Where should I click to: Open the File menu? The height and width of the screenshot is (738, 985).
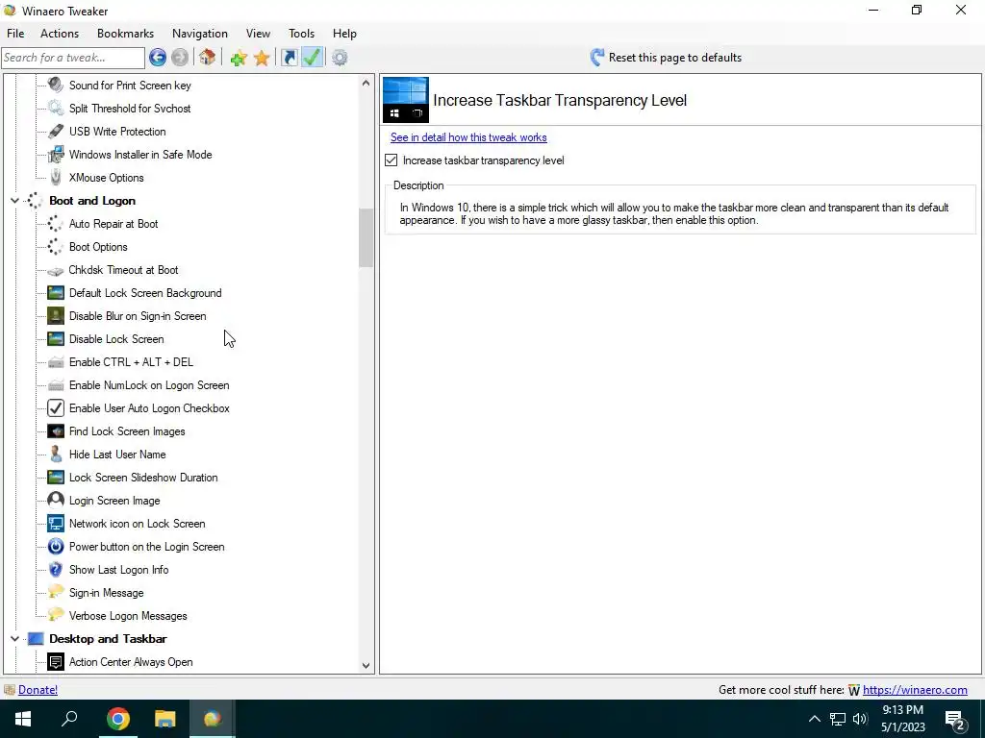15,34
